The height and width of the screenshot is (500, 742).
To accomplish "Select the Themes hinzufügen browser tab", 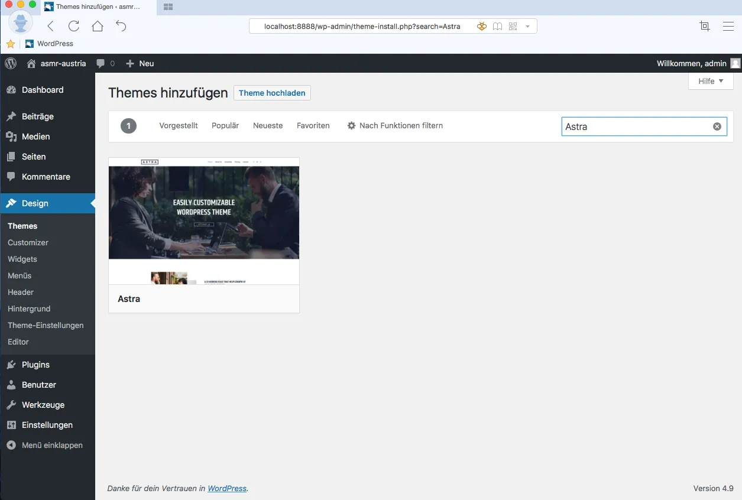I will pos(99,7).
